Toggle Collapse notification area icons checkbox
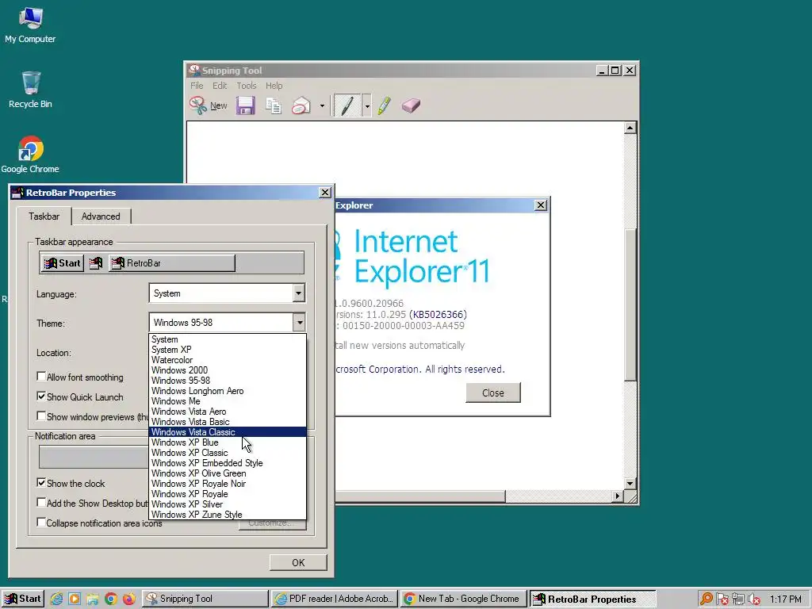Screen dimensions: 812x609 click(x=41, y=522)
